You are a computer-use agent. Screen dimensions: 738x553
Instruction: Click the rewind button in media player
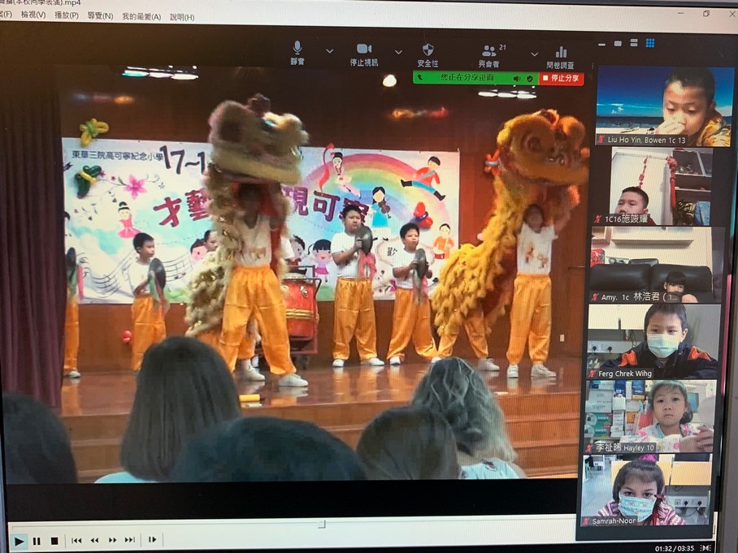94,540
